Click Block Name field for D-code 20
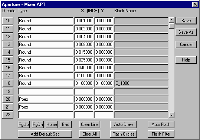Image resolution: width=200 pixels, height=140 pixels. click(141, 99)
